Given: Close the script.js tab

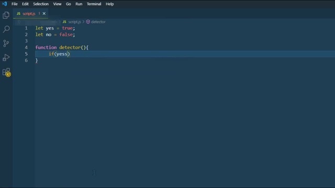Looking at the screenshot, I should click(44, 14).
